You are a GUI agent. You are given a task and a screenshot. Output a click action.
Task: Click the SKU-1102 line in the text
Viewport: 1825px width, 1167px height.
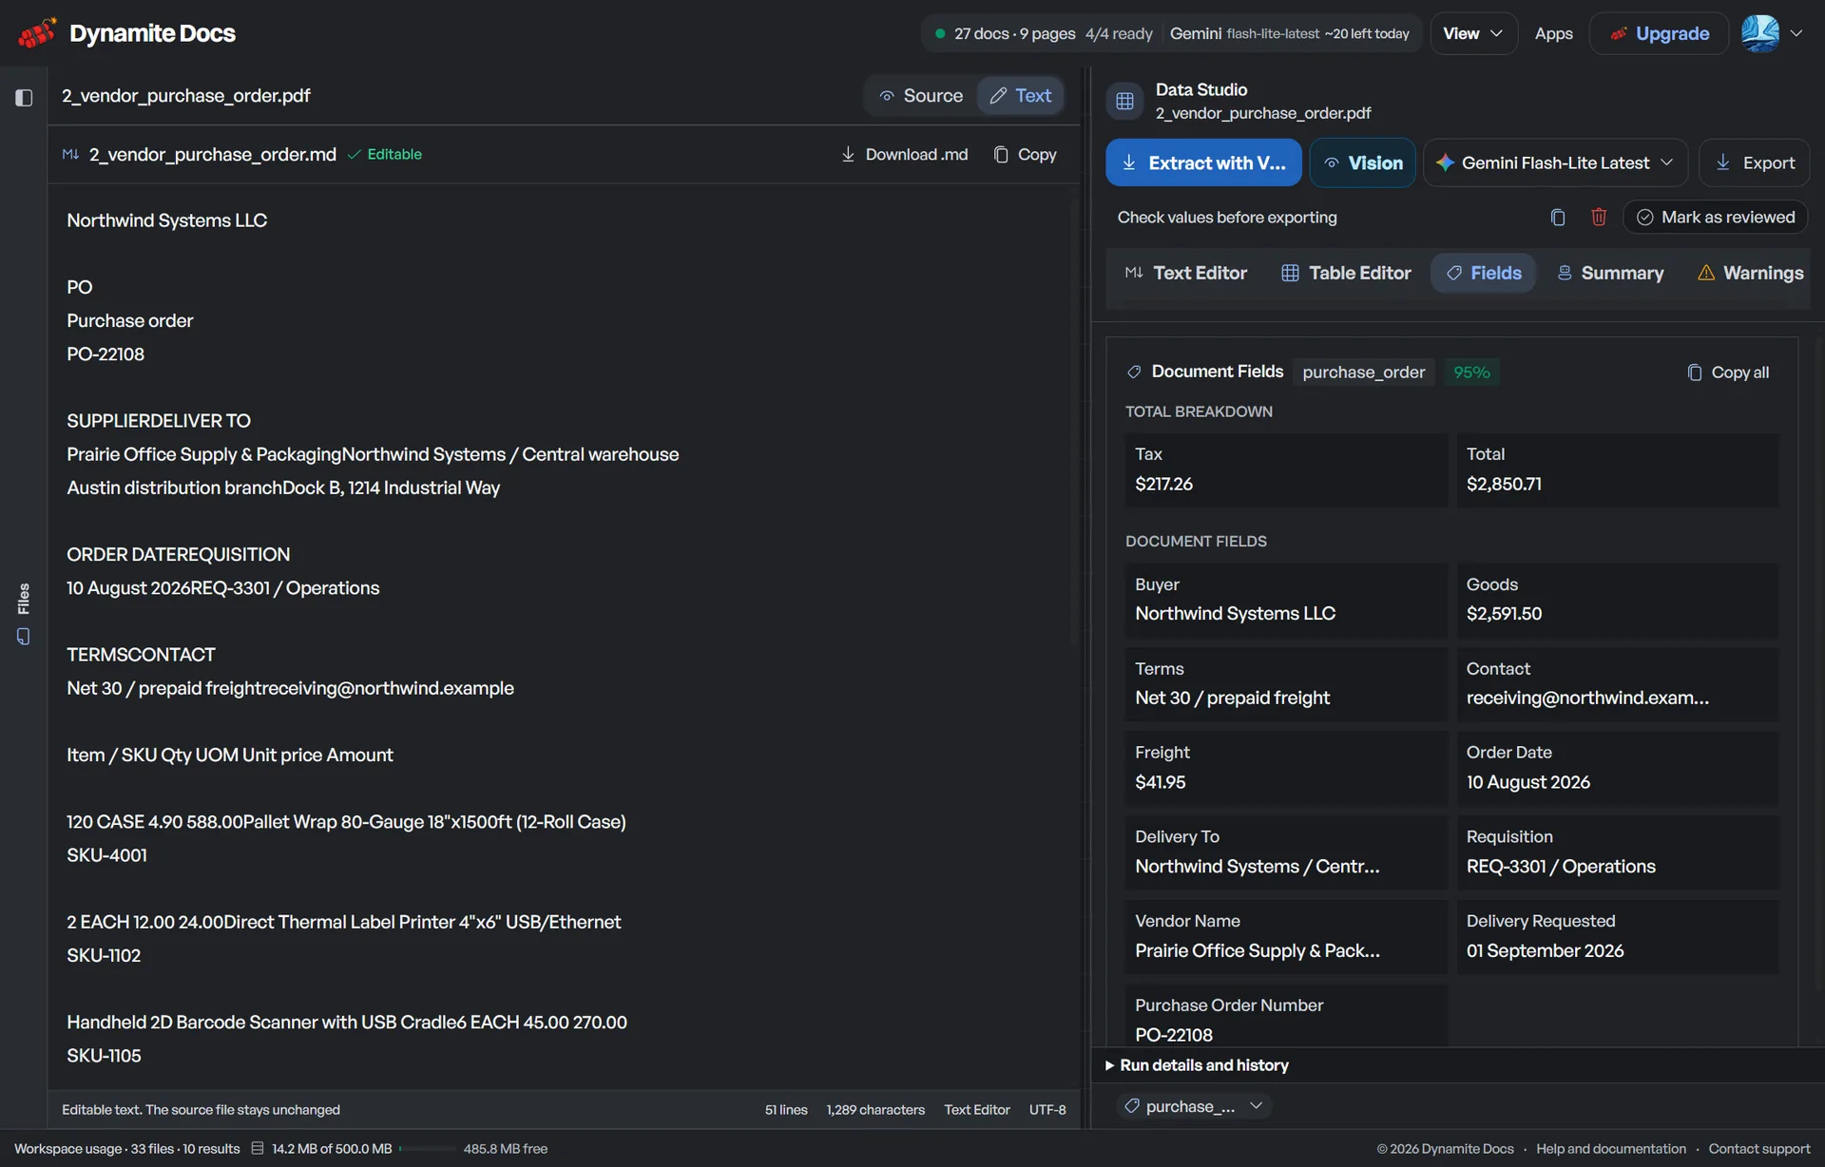[x=104, y=956]
